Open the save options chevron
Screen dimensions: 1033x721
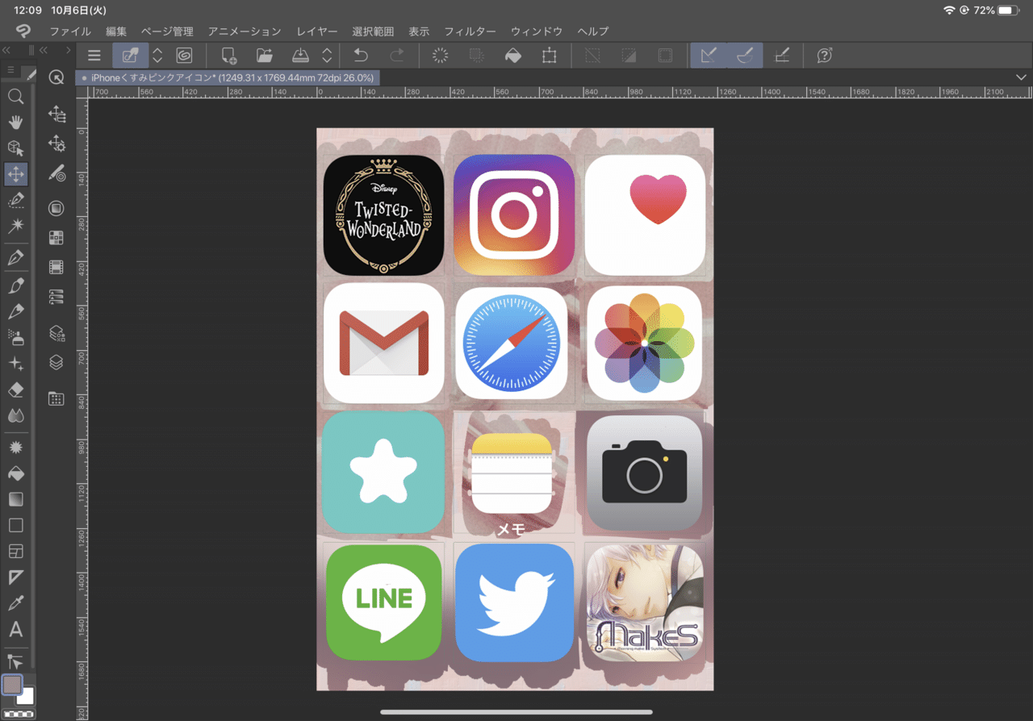click(x=327, y=55)
